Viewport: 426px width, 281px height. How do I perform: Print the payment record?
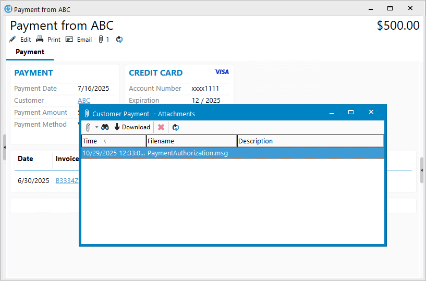pos(40,40)
